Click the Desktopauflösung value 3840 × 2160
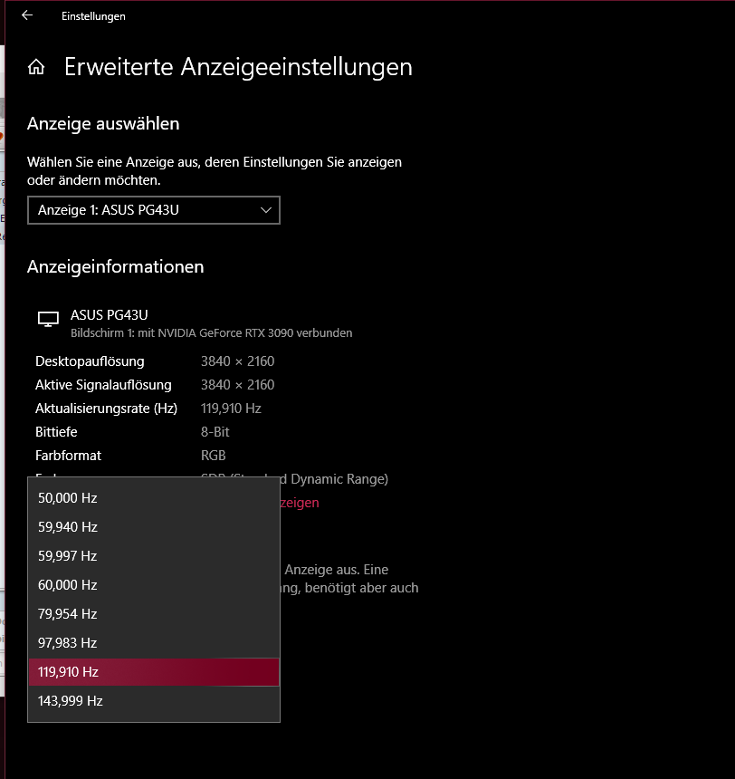Screen dimensions: 735x779 point(237,361)
